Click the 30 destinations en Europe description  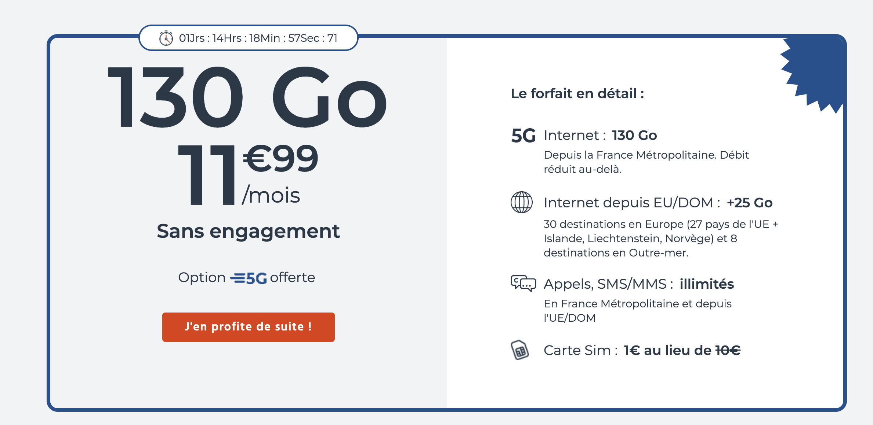661,239
